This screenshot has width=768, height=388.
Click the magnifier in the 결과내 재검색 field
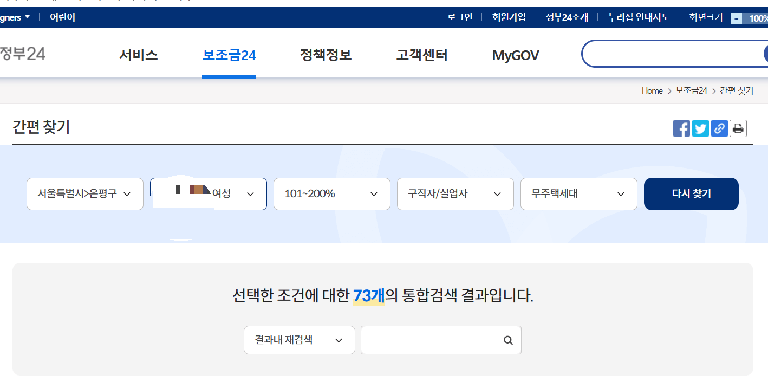[507, 340]
